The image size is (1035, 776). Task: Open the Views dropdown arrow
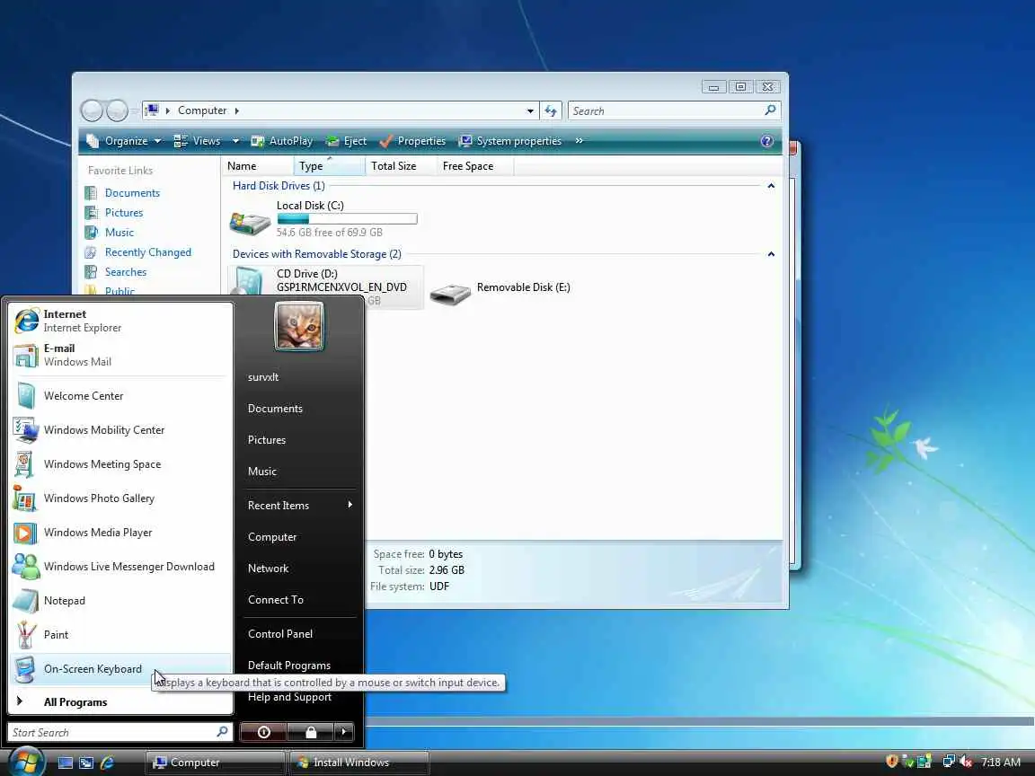[235, 141]
